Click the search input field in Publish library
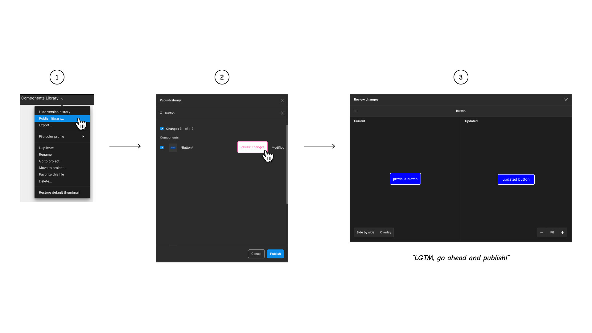Viewport: 592px width, 333px height. pyautogui.click(x=222, y=113)
